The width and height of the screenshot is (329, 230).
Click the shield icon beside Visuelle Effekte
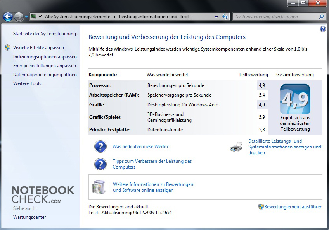coord(7,48)
